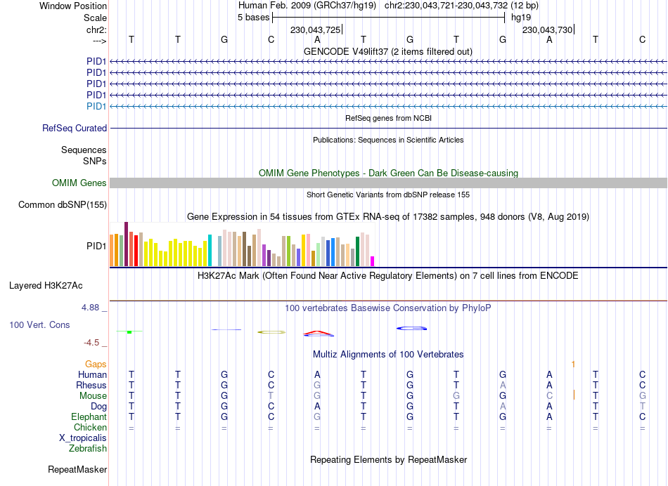The width and height of the screenshot is (668, 486).
Task: Click the Layered H3K27Ac label
Action: pos(46,286)
